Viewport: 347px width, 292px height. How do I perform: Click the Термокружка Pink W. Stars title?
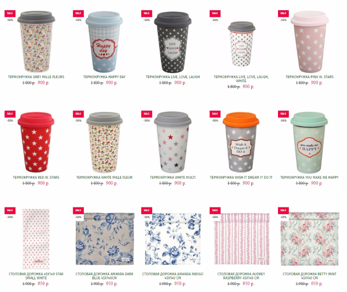pos(310,77)
